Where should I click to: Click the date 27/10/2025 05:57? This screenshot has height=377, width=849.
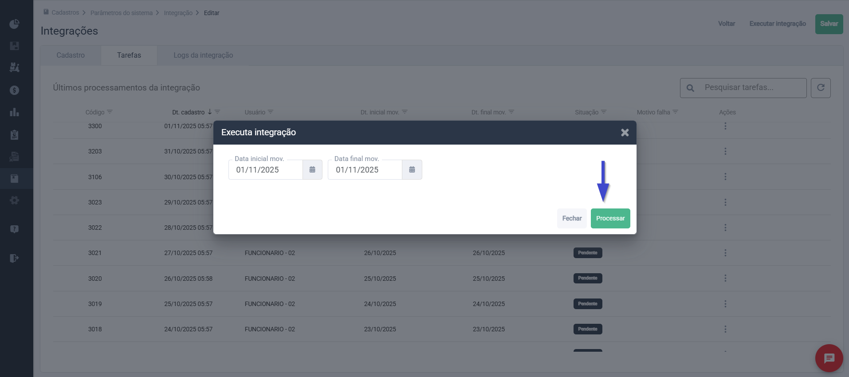189,253
